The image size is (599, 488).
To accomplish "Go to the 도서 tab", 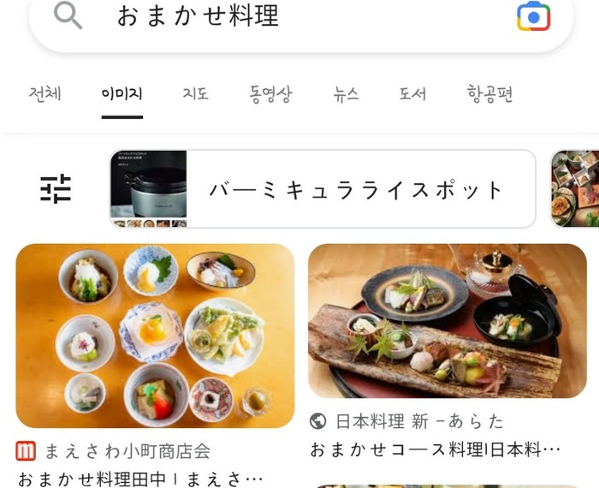I will [x=412, y=93].
